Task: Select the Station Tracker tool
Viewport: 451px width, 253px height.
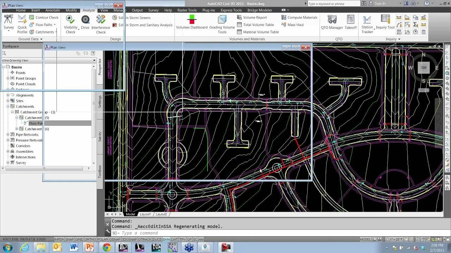Action: [x=367, y=21]
